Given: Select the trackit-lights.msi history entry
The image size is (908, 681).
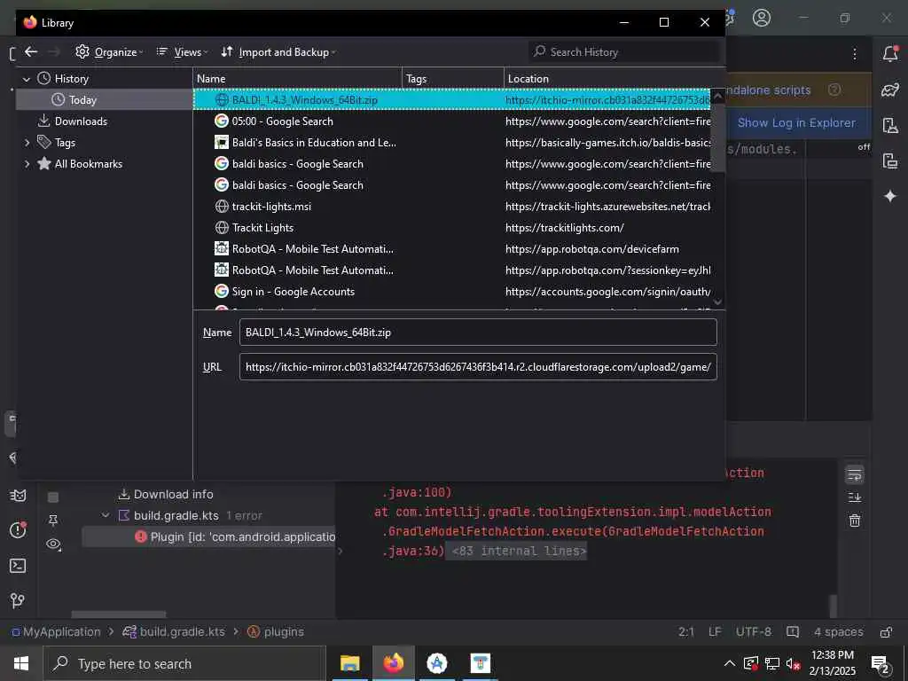Looking at the screenshot, I should click(451, 206).
